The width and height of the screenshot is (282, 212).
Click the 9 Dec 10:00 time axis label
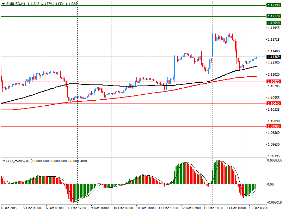100,208
